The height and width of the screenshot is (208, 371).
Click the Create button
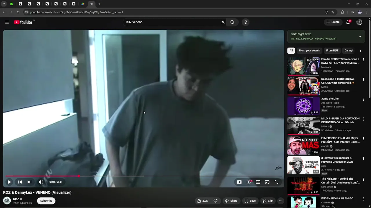point(333,22)
